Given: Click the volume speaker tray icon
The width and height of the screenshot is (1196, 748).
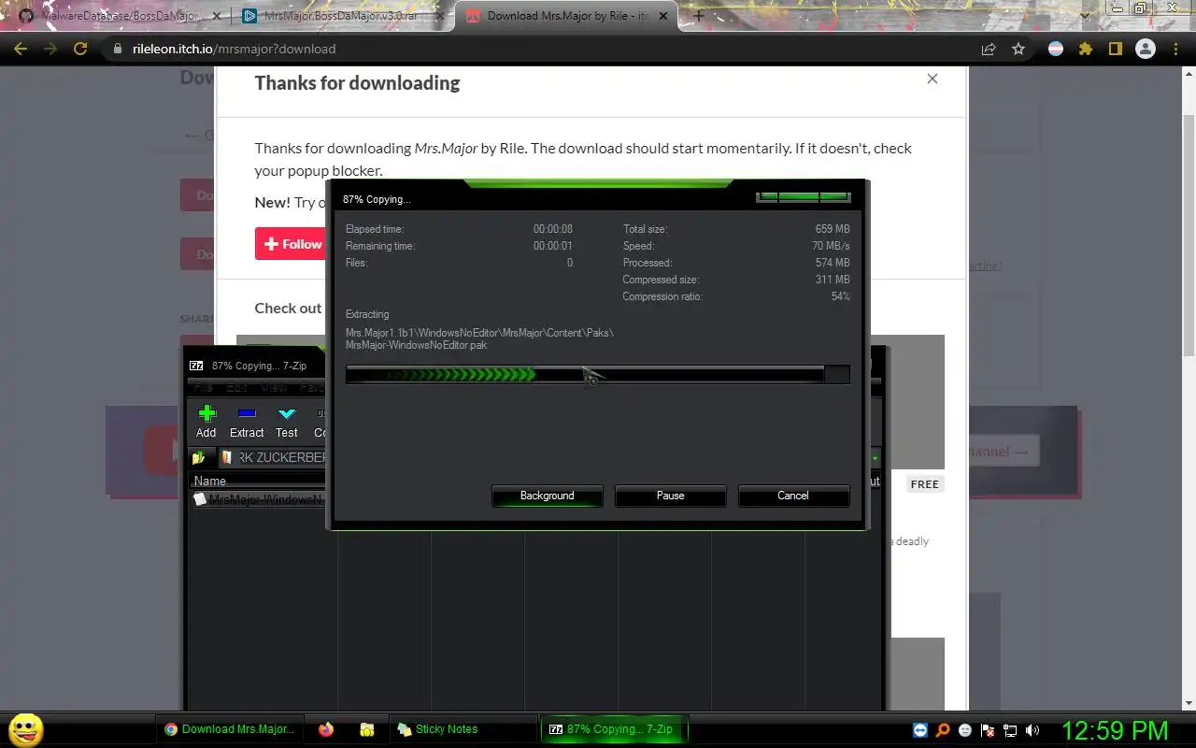Looking at the screenshot, I should pos(1032,730).
